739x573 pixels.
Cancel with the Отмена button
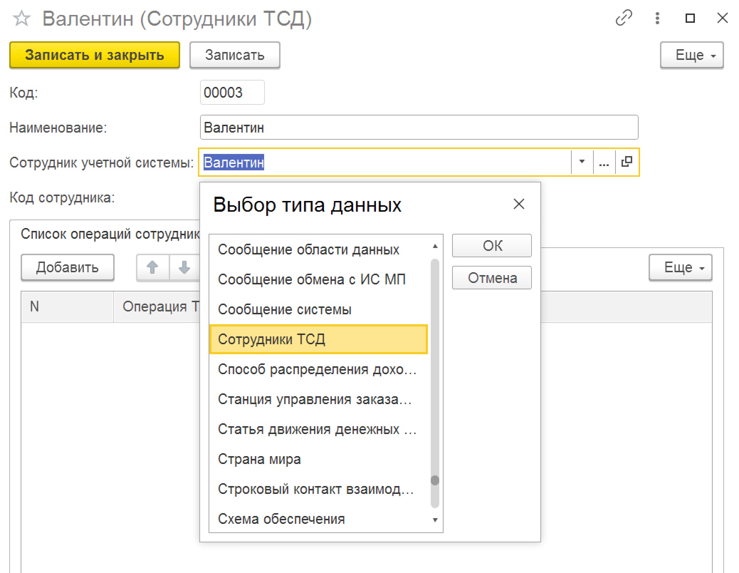click(492, 278)
